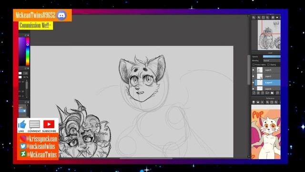Open the Blending mode dropdown

pos(272,61)
